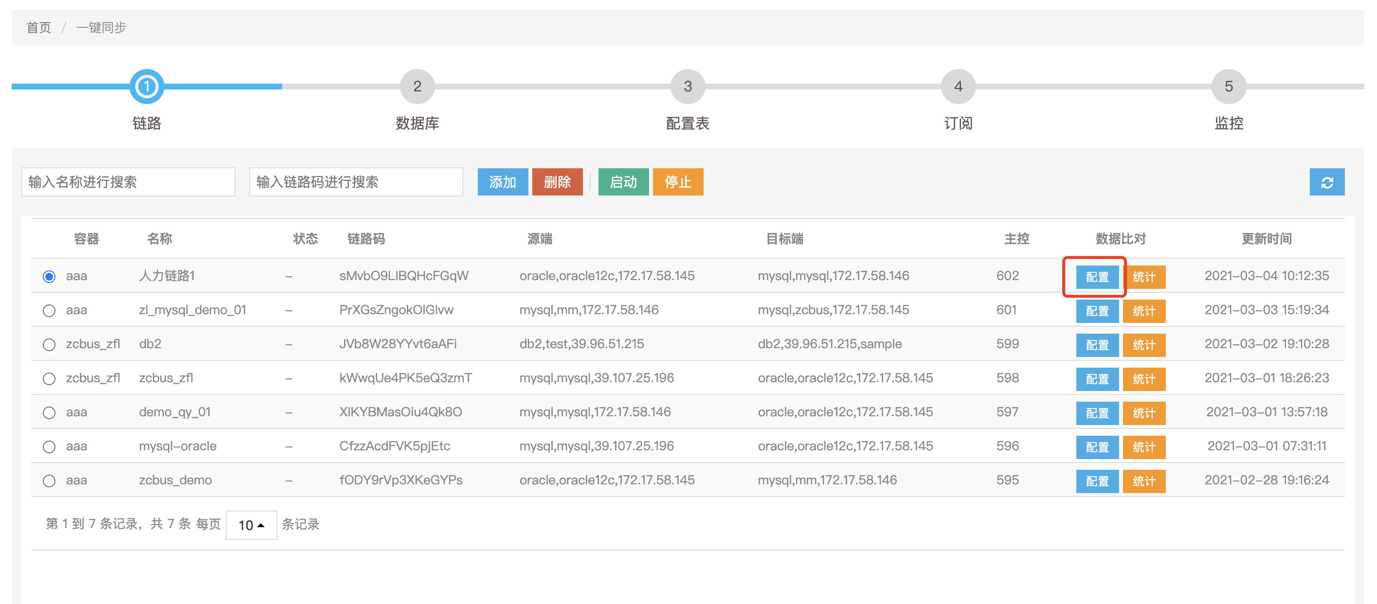Click the red 删除 button

[557, 183]
